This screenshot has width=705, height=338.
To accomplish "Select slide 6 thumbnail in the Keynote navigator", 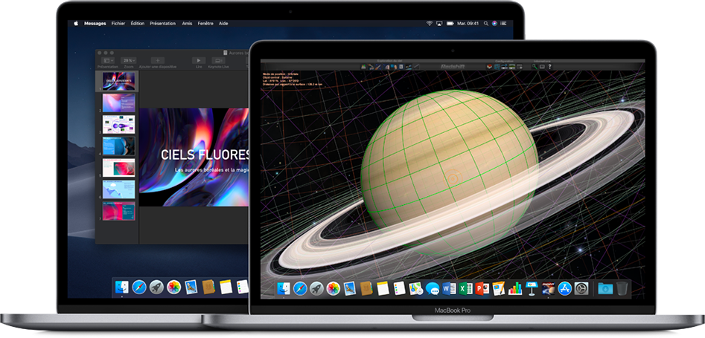I will coord(118,189).
